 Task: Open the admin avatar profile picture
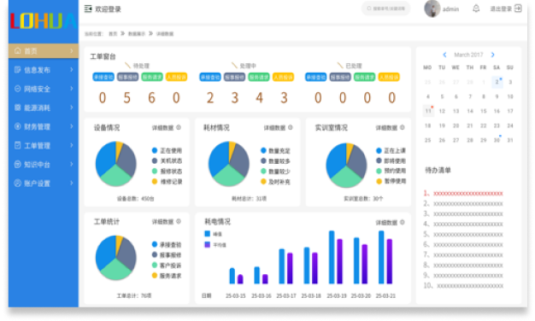tap(432, 9)
